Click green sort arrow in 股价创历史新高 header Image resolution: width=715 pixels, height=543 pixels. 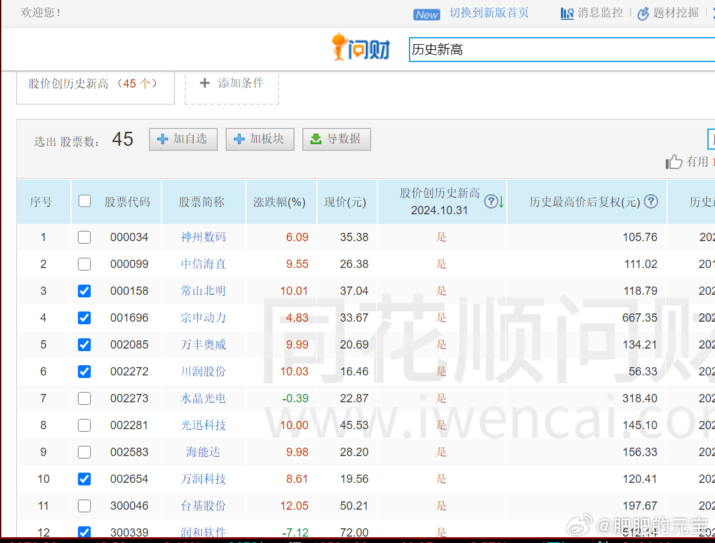[502, 202]
